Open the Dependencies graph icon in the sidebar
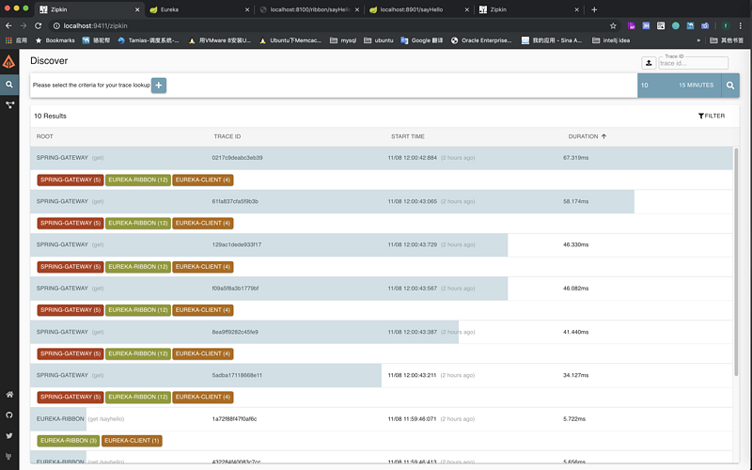 coord(9,105)
